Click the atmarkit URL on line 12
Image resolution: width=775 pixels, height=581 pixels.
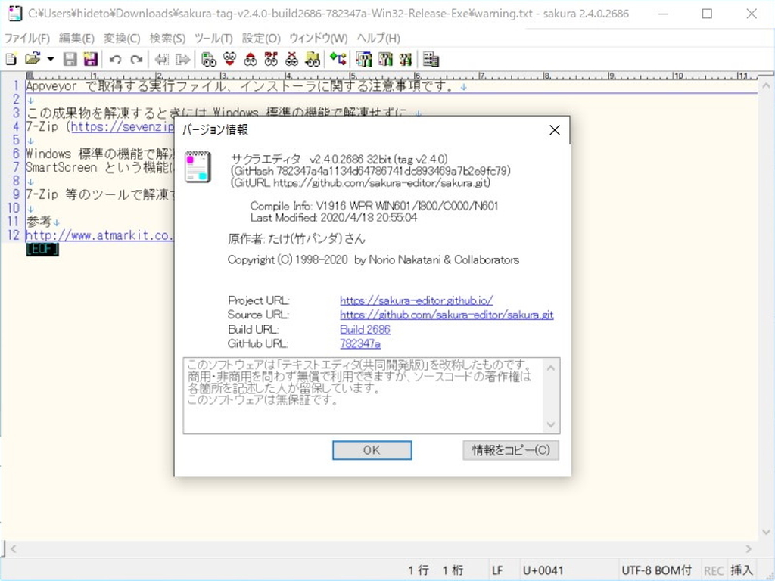99,235
